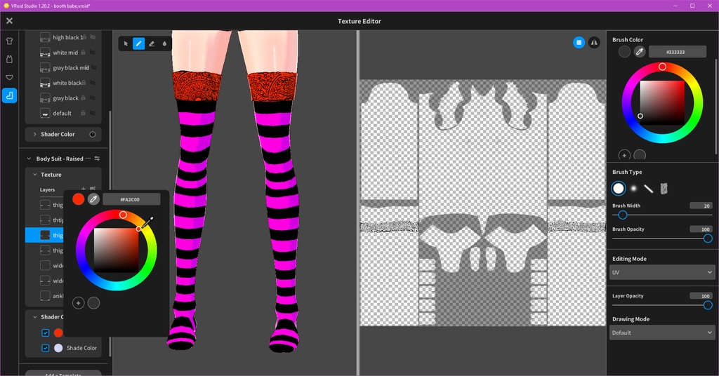719x376 pixels.
Task: Open the tops clothing category (t-shirt icon)
Action: pos(9,41)
